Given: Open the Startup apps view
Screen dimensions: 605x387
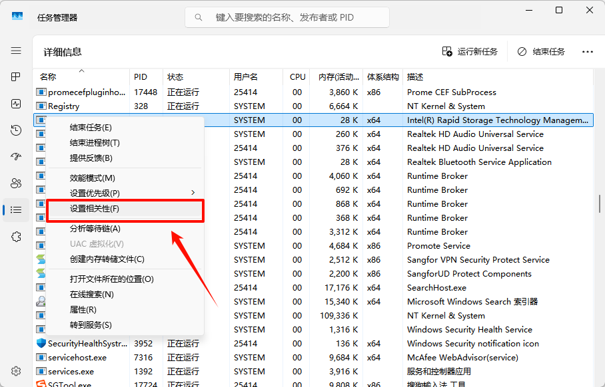Looking at the screenshot, I should tap(15, 157).
